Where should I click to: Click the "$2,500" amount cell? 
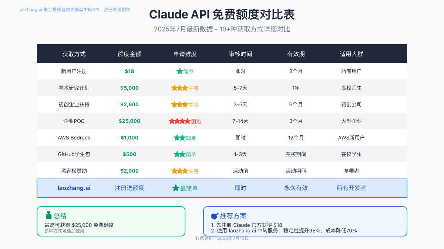129,104
